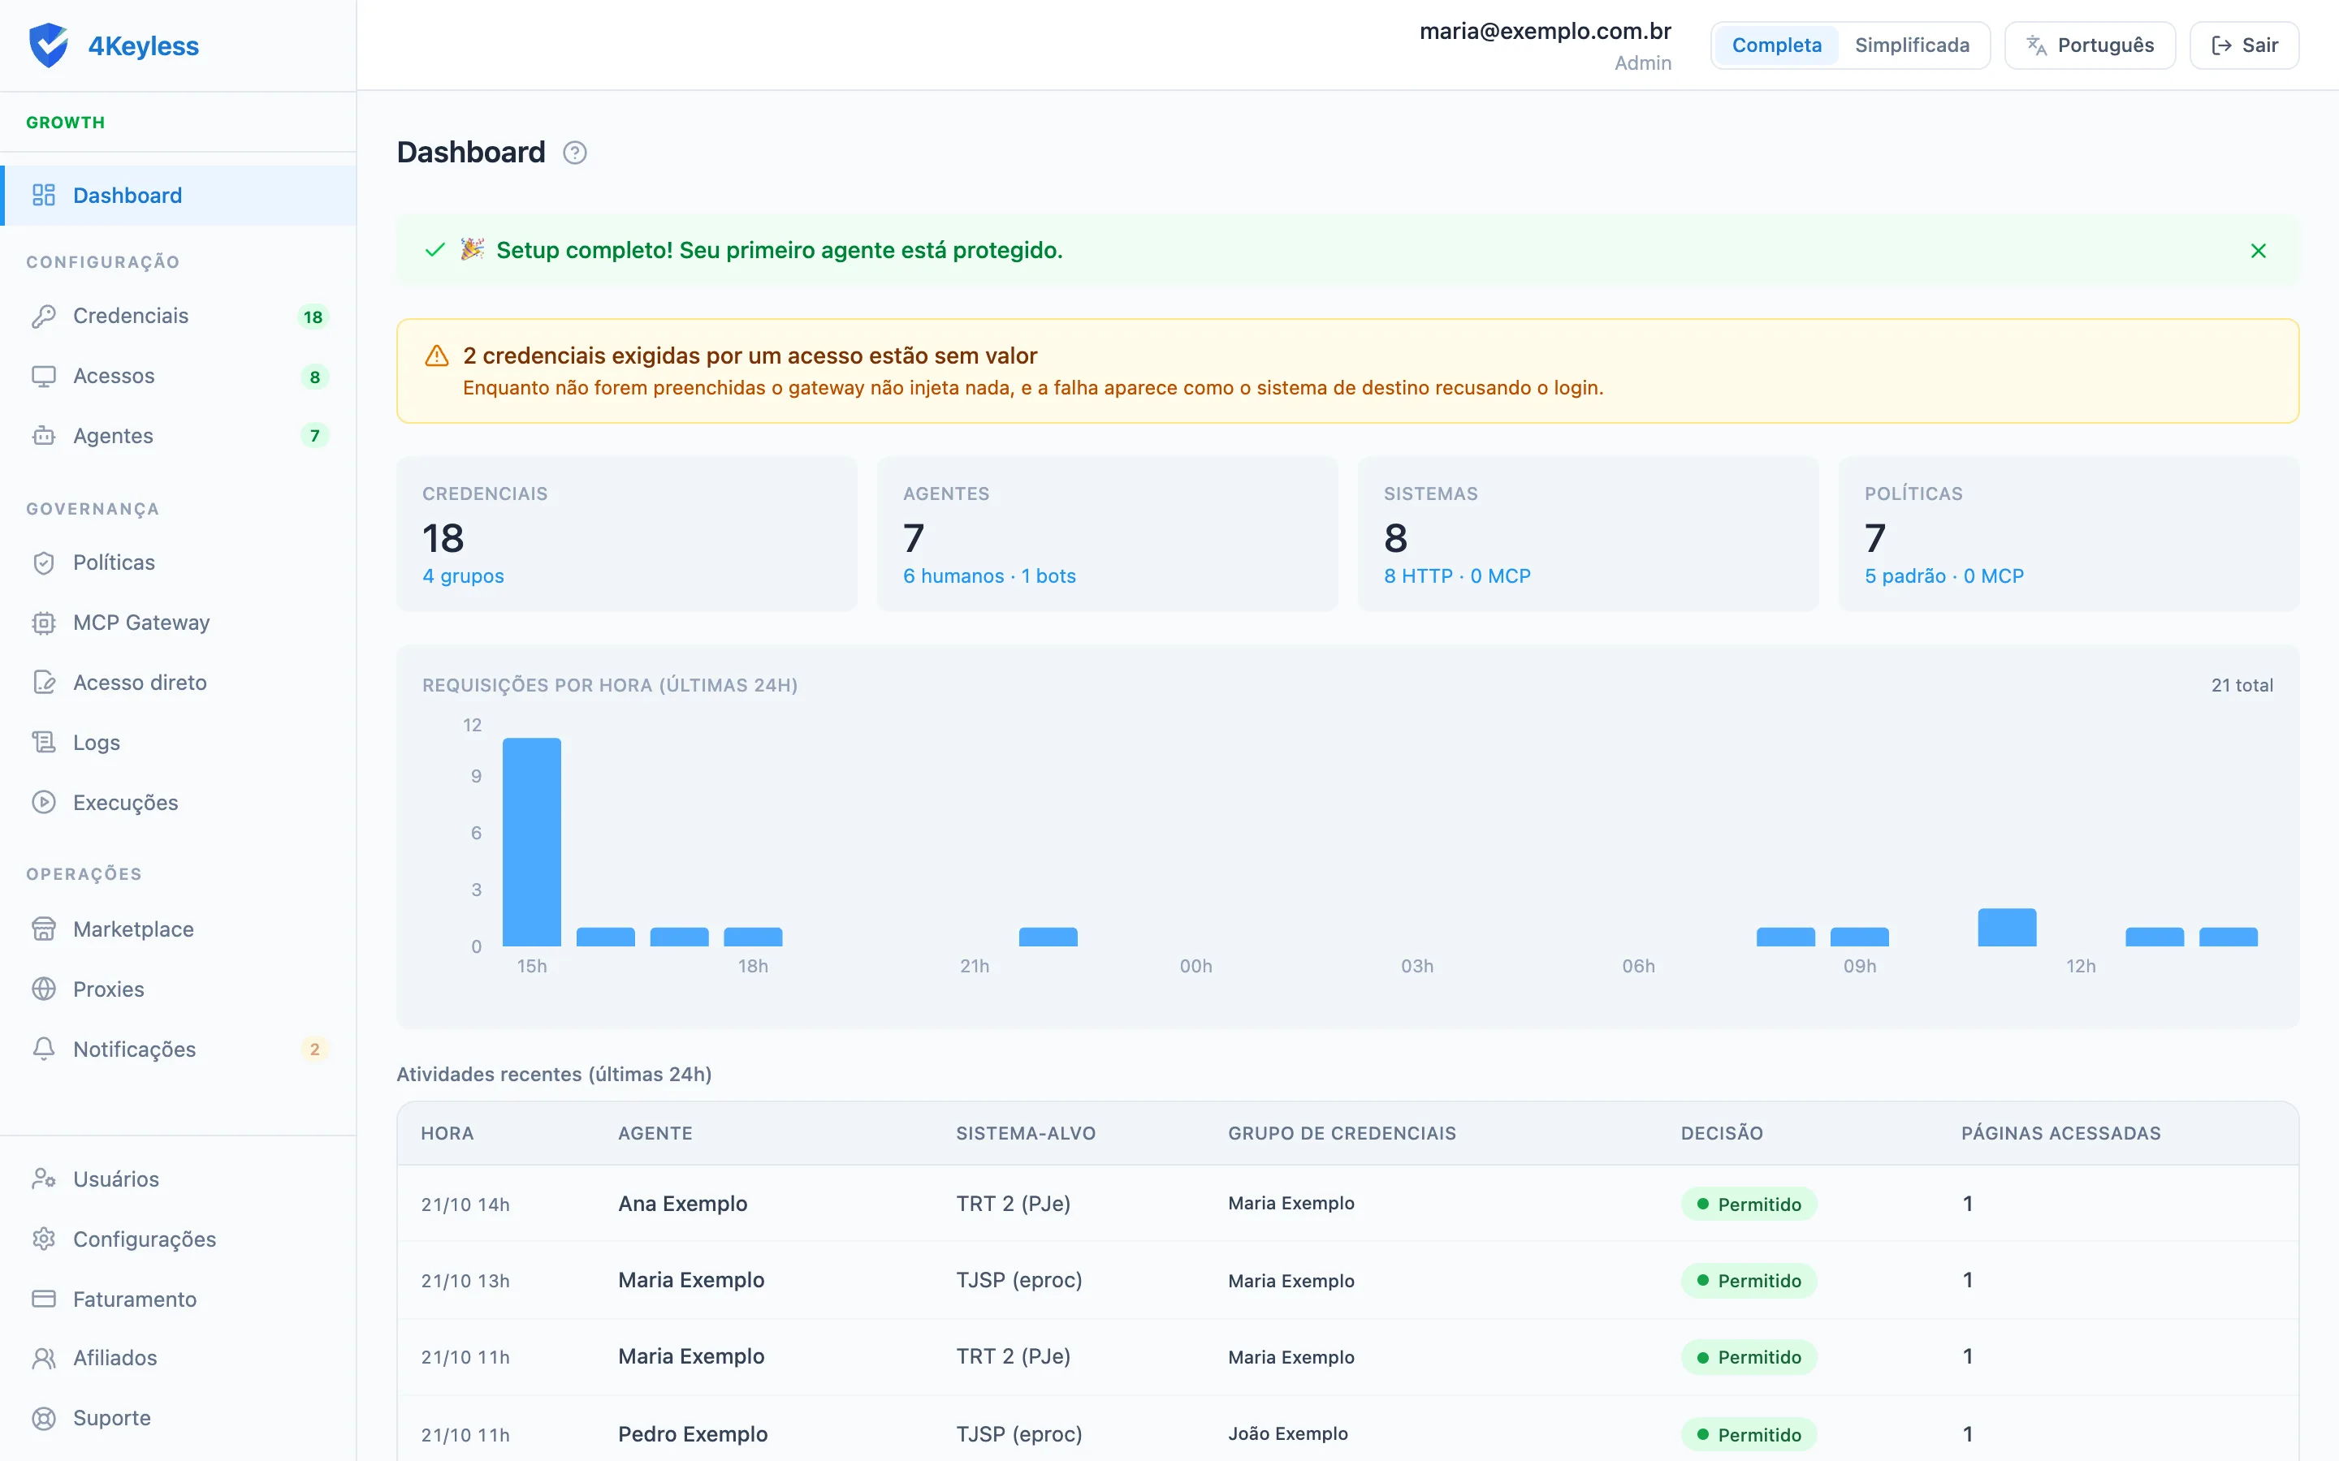Viewport: 2339px width, 1461px height.
Task: Click the MCP Gateway chip icon
Action: [44, 623]
